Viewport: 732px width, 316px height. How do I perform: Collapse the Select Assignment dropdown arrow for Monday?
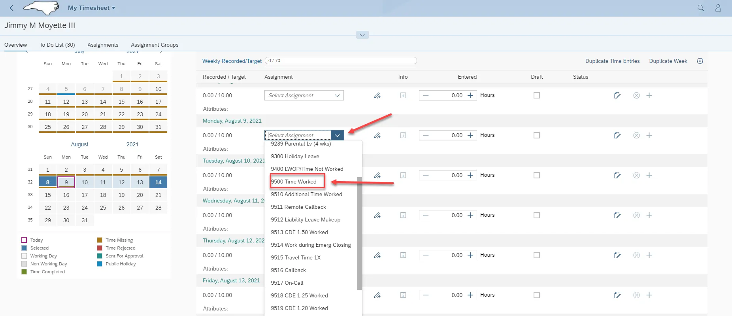(337, 135)
